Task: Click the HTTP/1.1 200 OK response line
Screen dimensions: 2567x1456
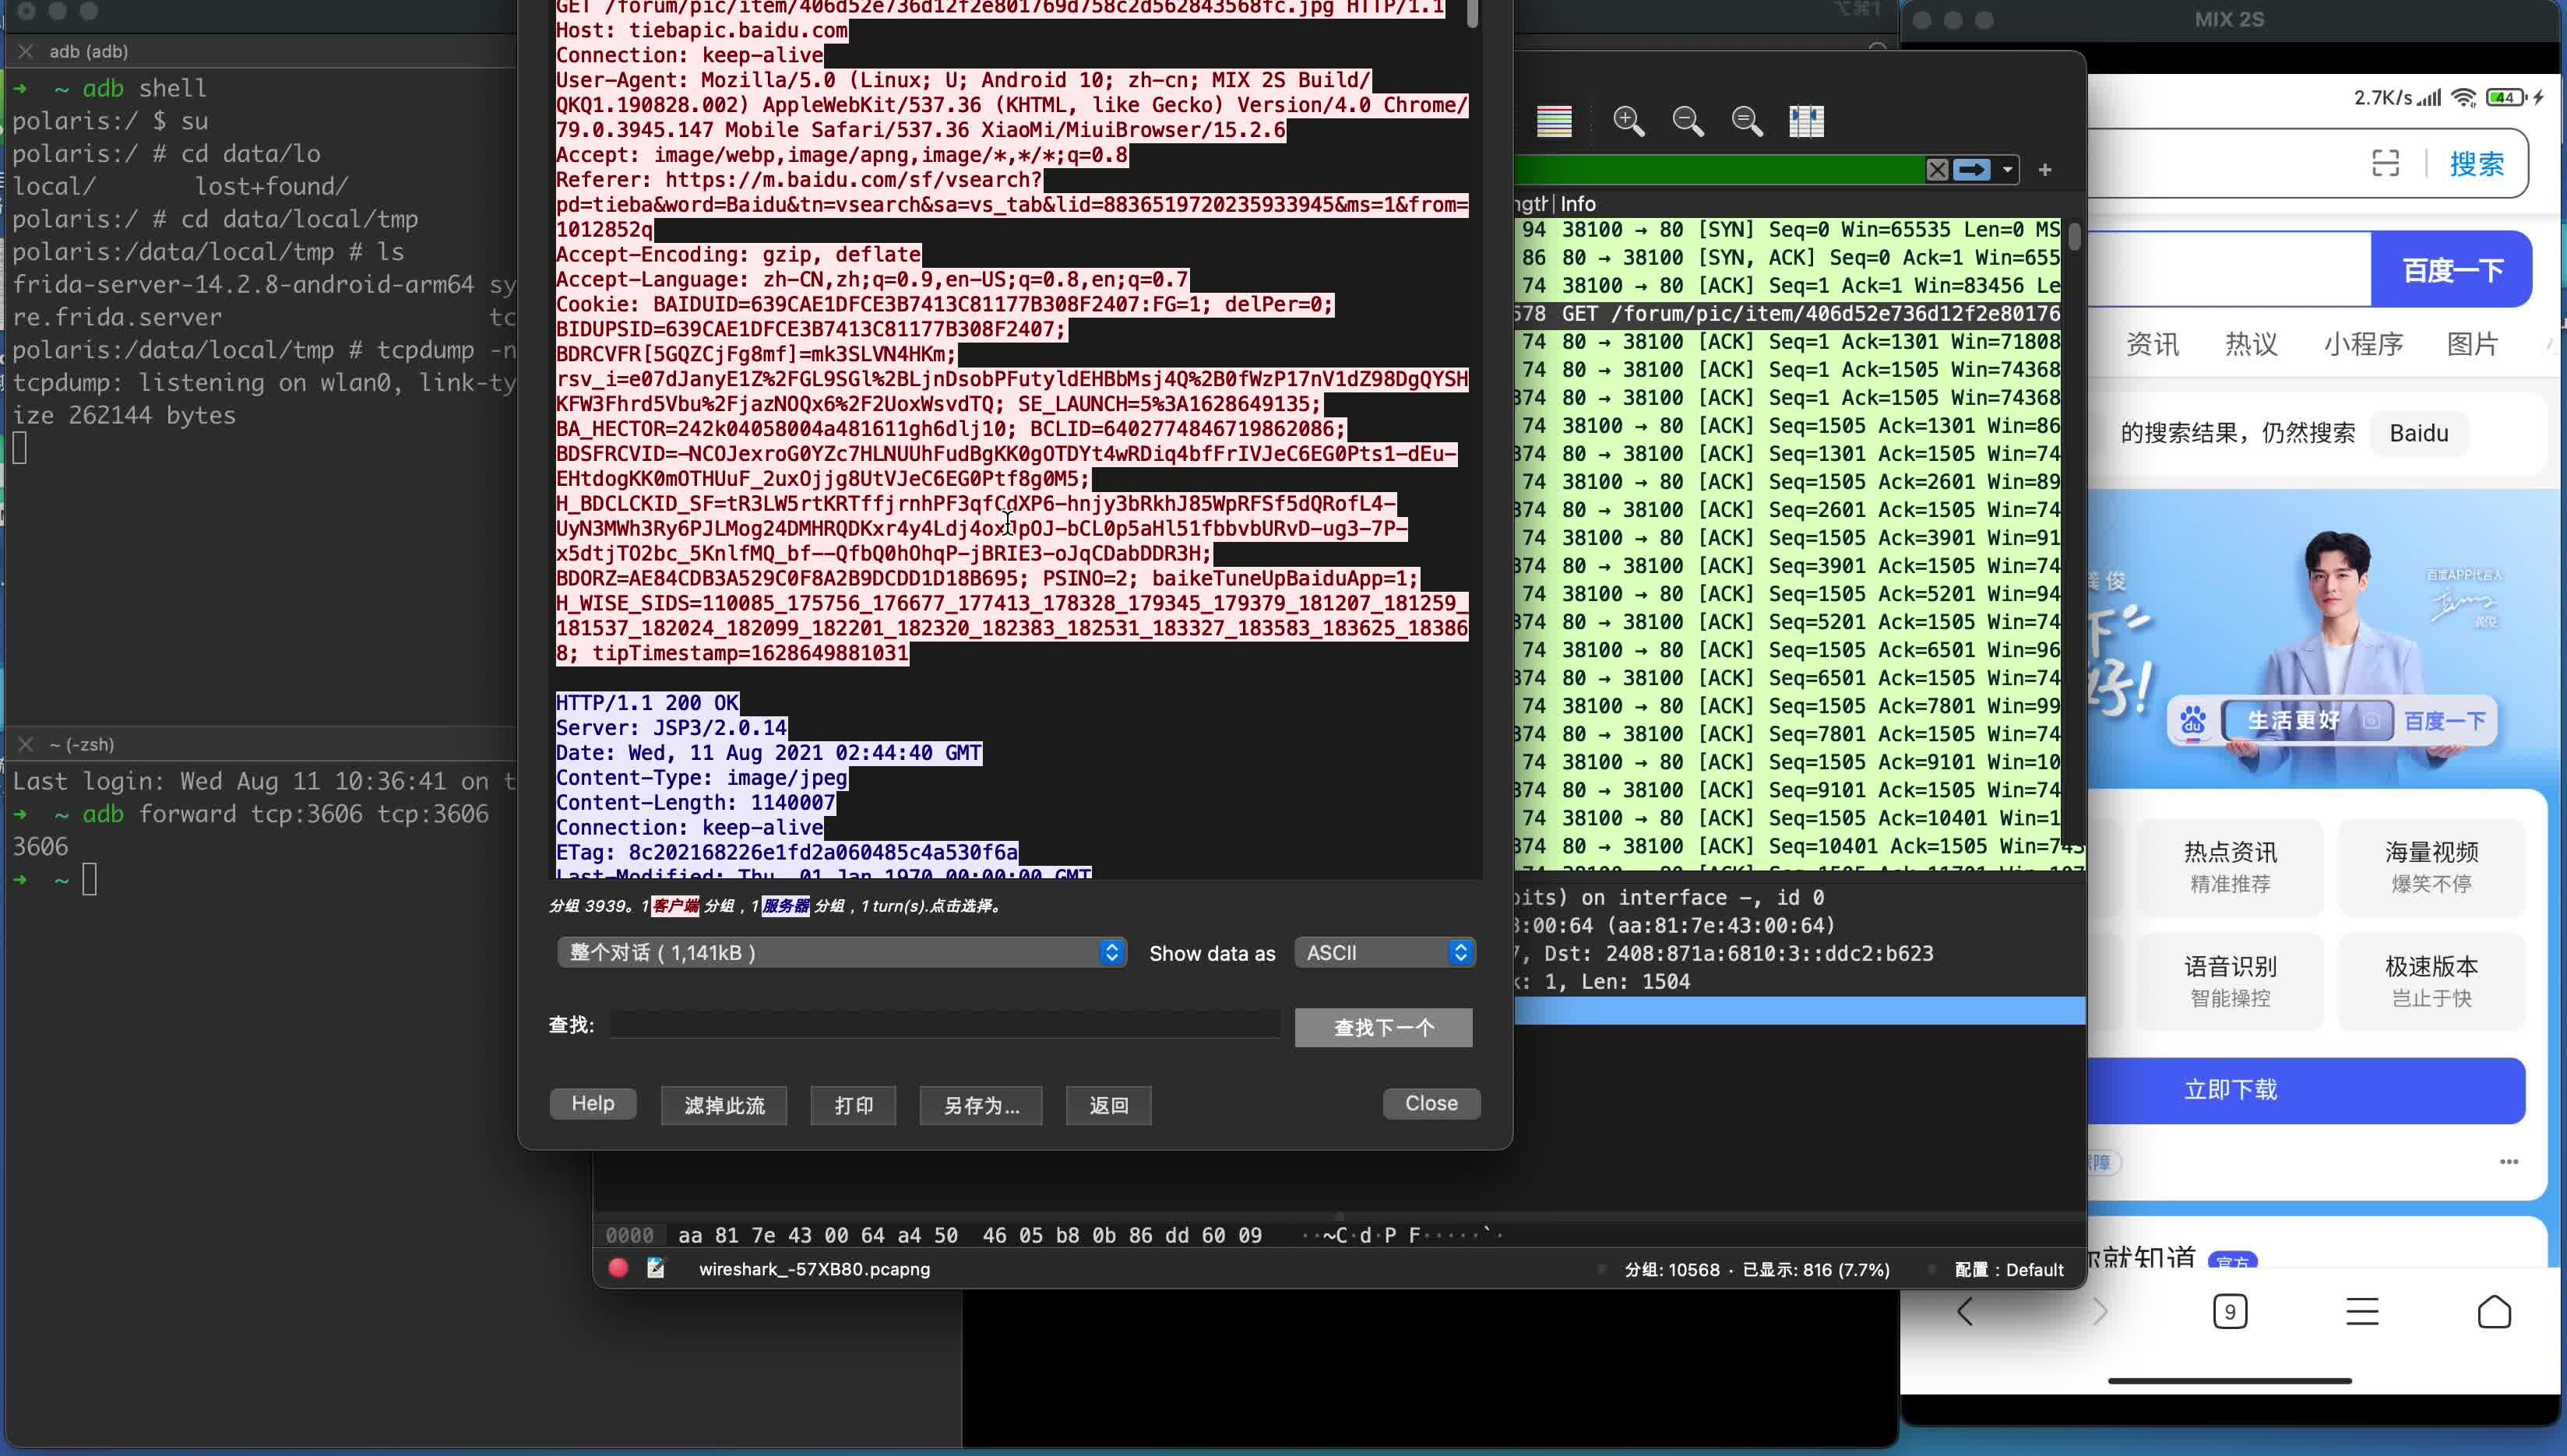Action: pos(647,702)
